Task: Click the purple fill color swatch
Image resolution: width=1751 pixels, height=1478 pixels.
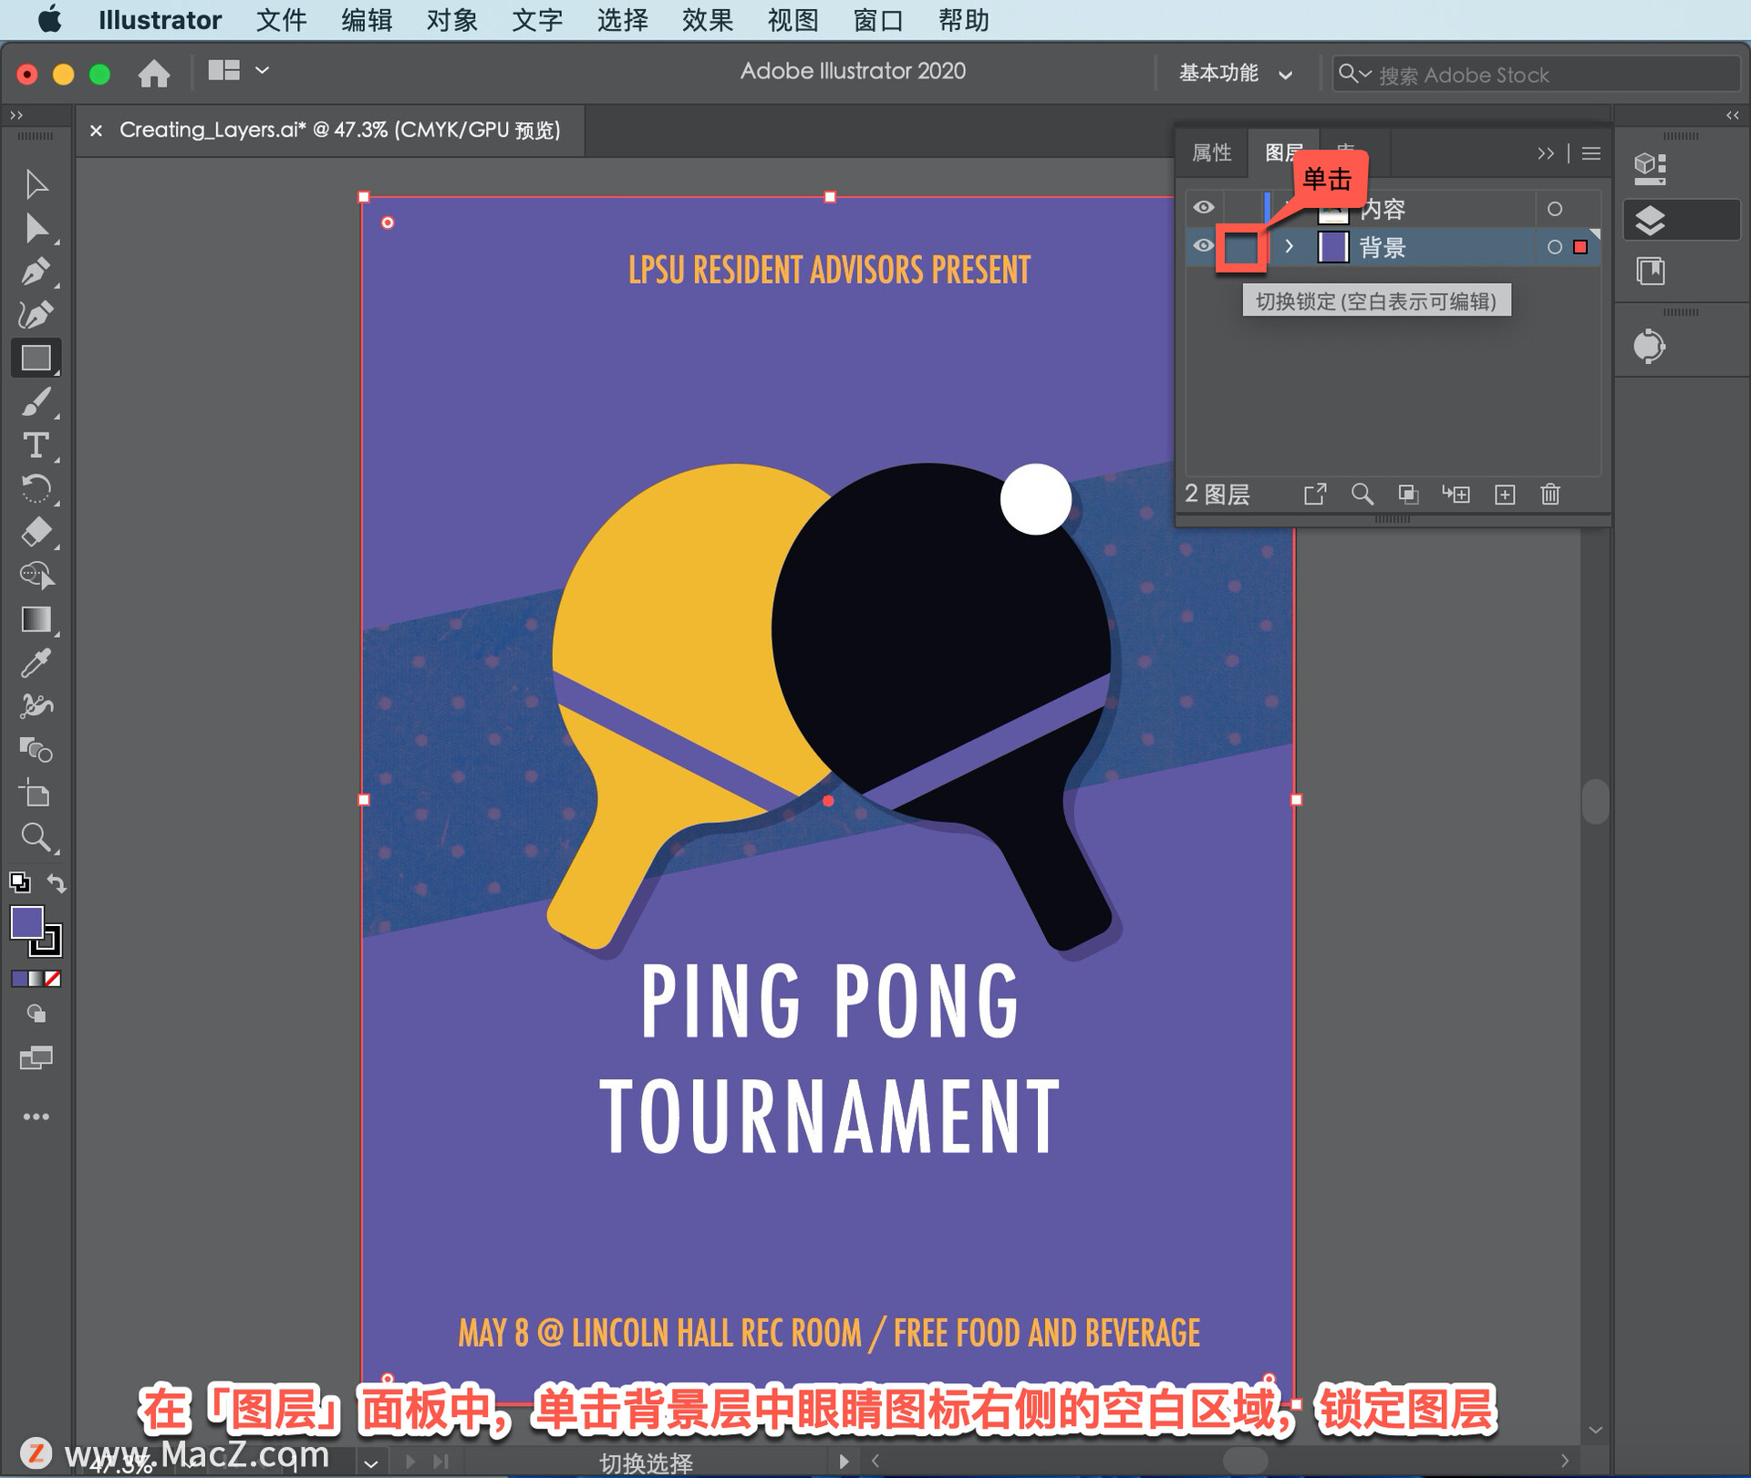Action: click(x=26, y=921)
